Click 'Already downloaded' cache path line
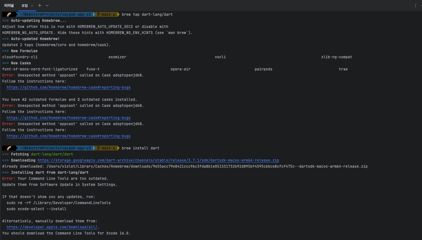The width and height of the screenshot is (422, 240). pos(185,167)
